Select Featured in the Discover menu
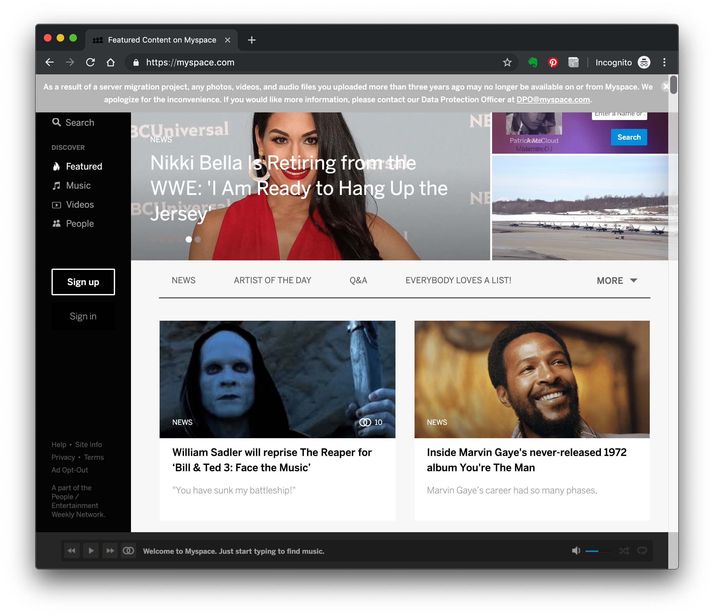Screen dimensions: 714x616 tap(77, 167)
